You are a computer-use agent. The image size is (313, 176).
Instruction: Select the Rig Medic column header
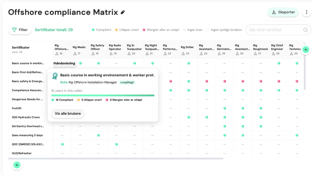79,50
